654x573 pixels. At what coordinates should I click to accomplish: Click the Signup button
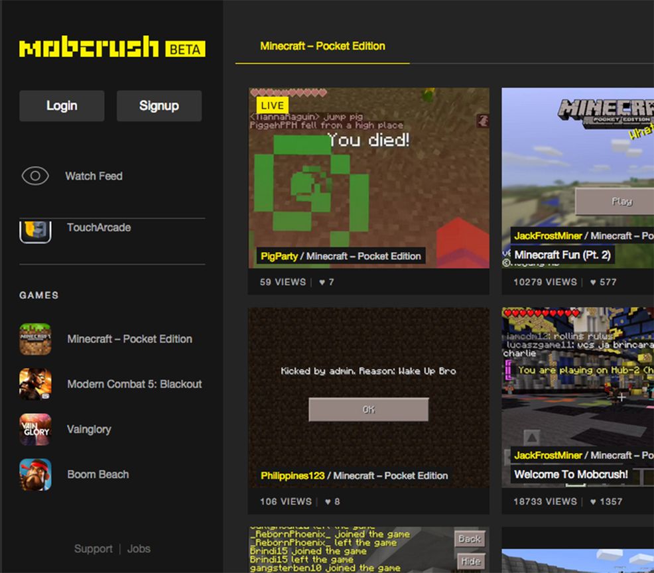(x=159, y=106)
